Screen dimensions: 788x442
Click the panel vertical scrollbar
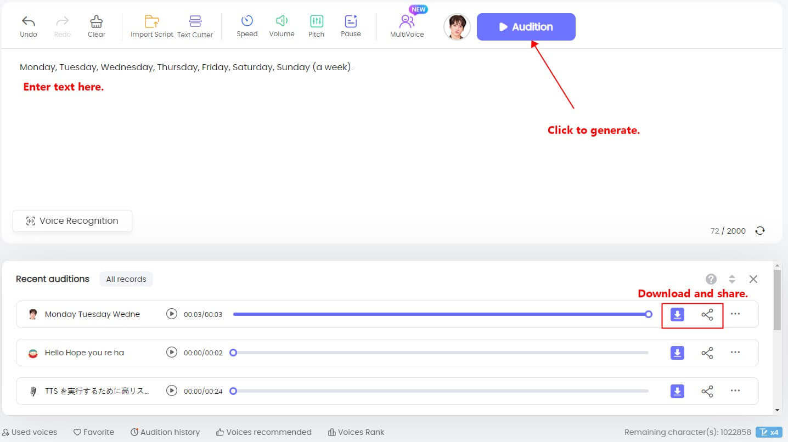pyautogui.click(x=777, y=299)
